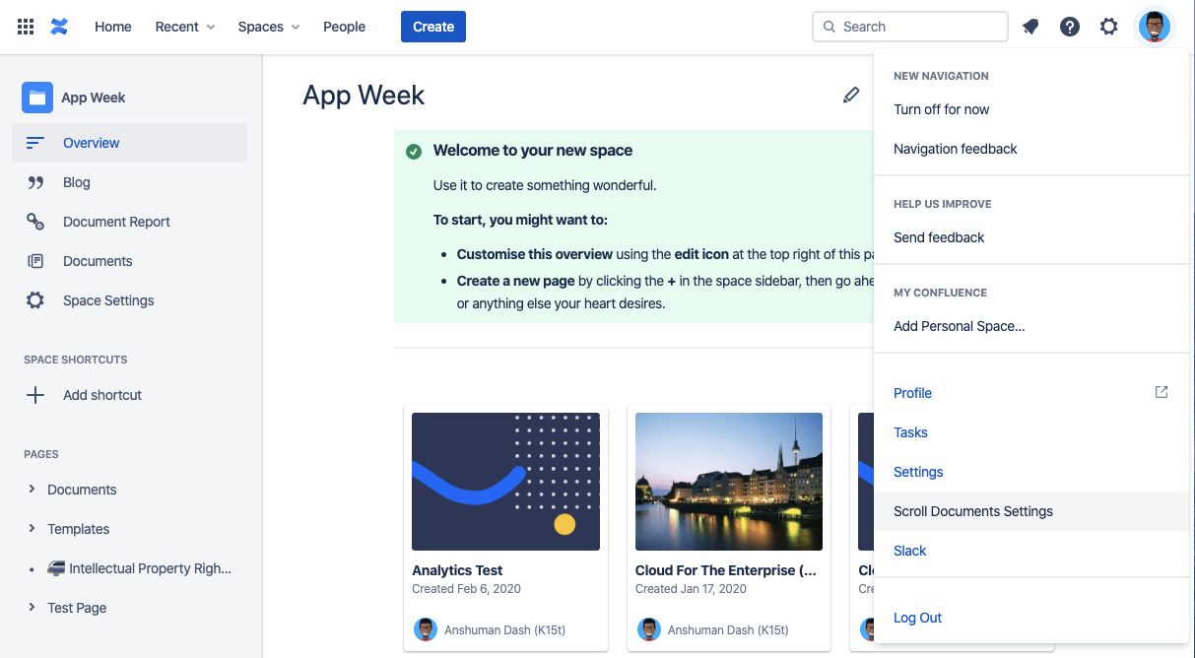Click the plus icon for Add shortcut
Viewport: 1195px width, 658px height.
35,395
